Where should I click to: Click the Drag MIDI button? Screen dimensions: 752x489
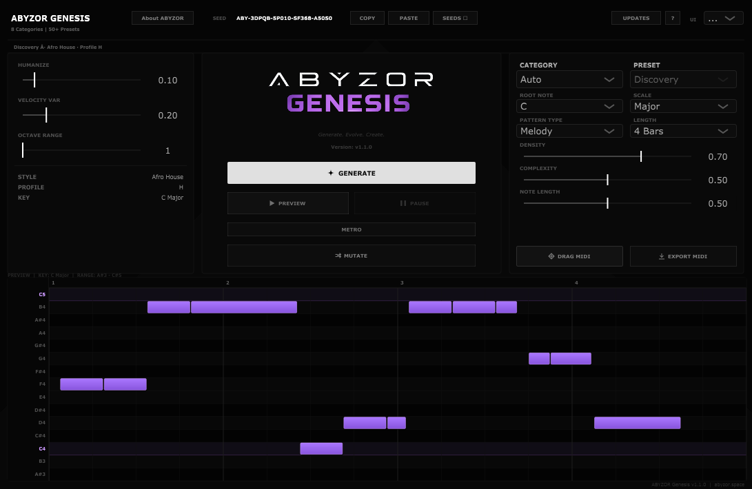tap(569, 256)
